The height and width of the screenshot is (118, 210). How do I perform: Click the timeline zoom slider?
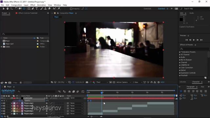[92, 117]
